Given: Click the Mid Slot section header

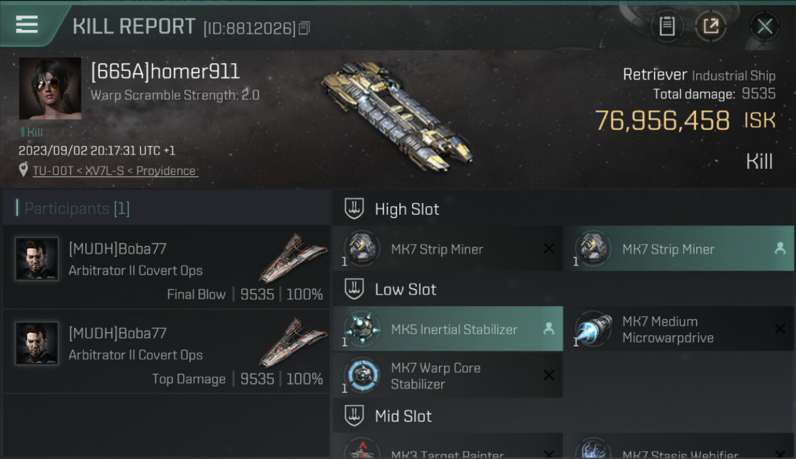Looking at the screenshot, I should pyautogui.click(x=563, y=416).
